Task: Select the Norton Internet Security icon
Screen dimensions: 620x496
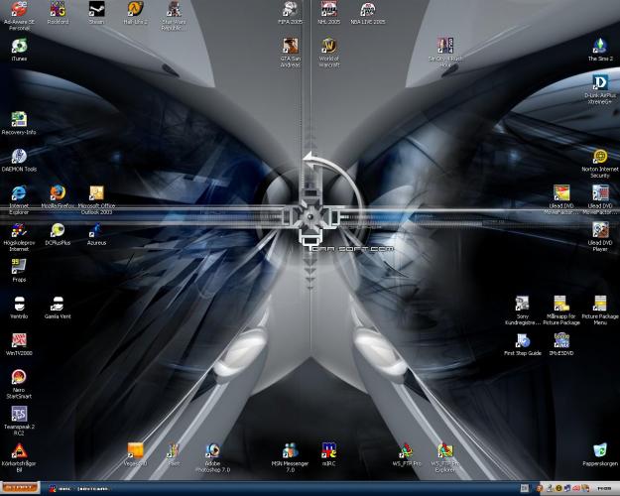Action: pos(599,157)
